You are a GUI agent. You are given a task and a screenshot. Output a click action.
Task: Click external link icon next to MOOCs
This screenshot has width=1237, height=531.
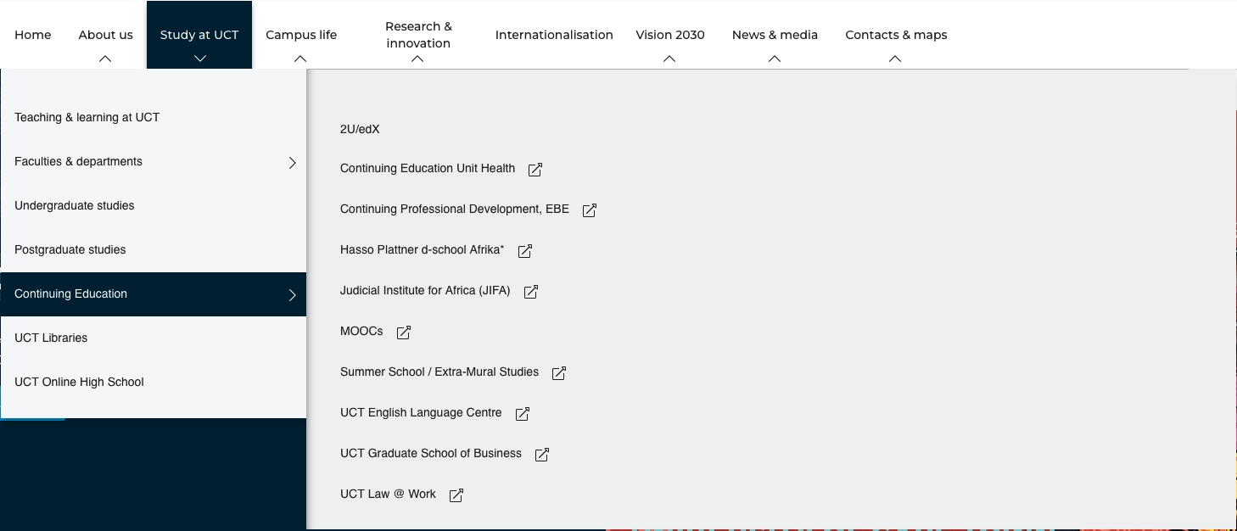(x=404, y=333)
